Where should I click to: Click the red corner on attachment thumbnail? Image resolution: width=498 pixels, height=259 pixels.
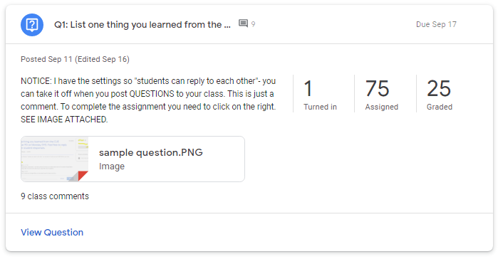pos(82,176)
